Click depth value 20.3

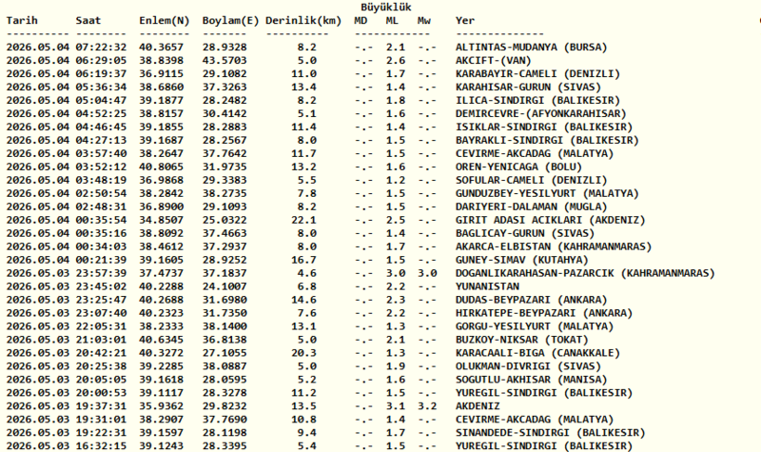coord(303,353)
